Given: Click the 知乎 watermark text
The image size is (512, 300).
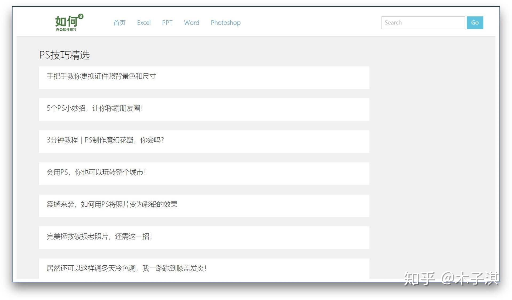Looking at the screenshot, I should click(419, 279).
